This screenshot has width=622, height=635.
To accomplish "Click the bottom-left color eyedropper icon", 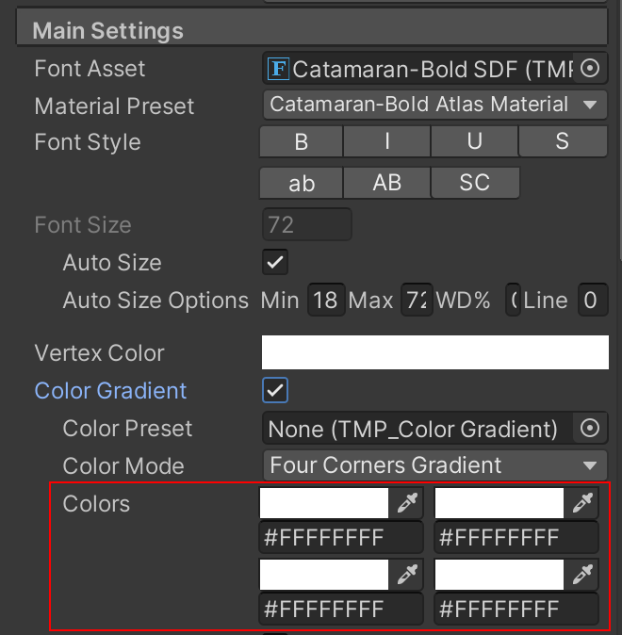I will (407, 573).
